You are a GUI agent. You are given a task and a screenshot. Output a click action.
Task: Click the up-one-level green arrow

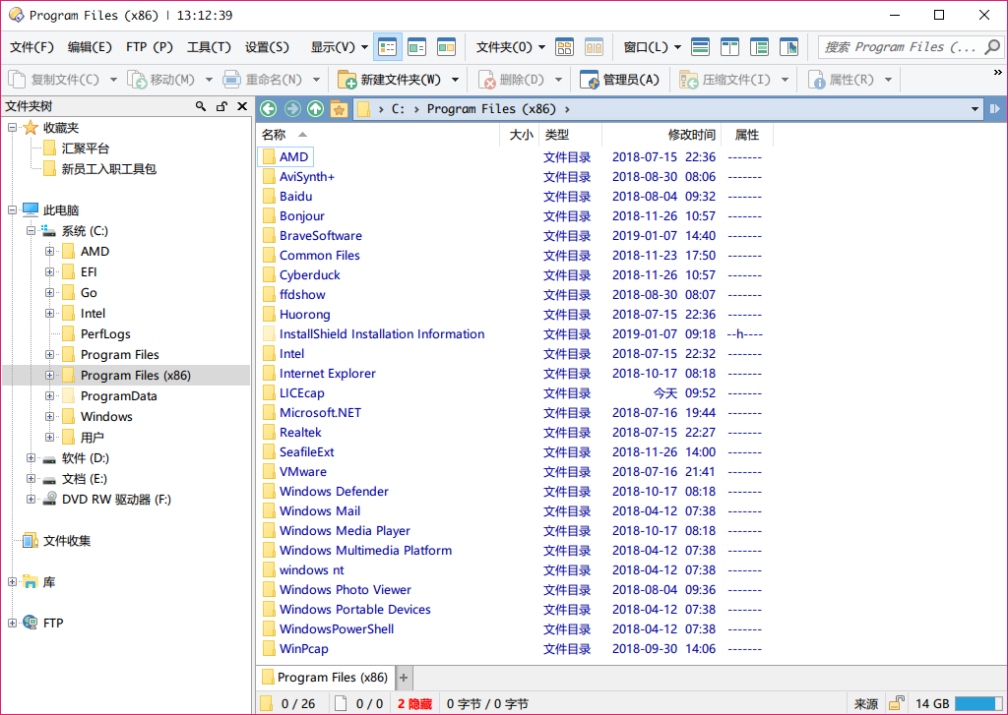point(316,109)
